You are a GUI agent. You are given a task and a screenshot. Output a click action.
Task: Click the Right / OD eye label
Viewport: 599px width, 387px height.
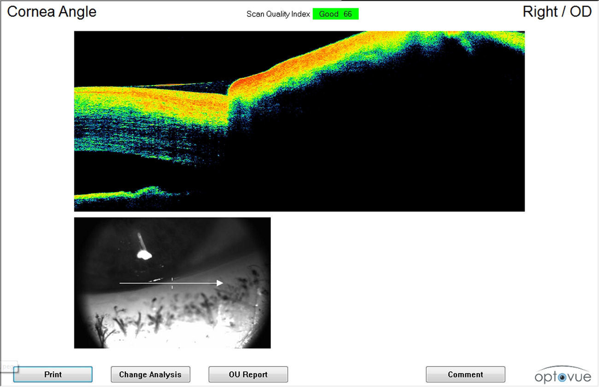(x=557, y=12)
